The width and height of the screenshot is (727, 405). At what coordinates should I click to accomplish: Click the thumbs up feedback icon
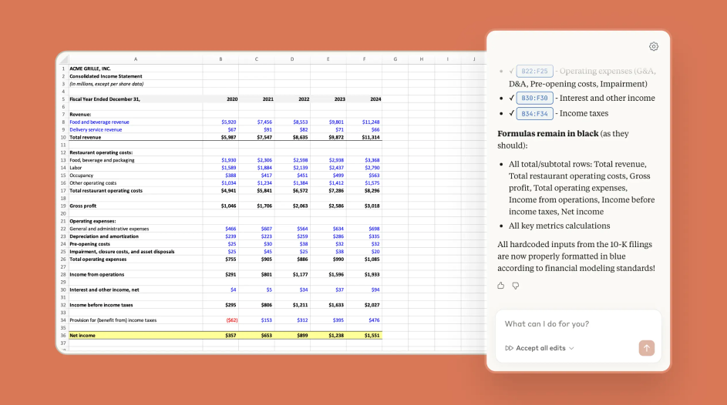pyautogui.click(x=501, y=286)
